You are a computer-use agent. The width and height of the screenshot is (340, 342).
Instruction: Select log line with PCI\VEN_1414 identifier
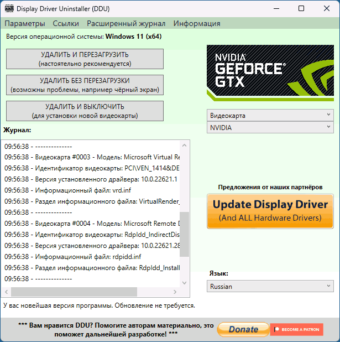(x=92, y=168)
